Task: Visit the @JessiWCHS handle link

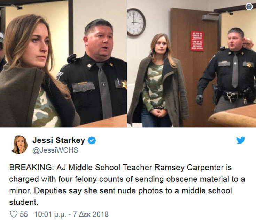Action: (x=55, y=150)
